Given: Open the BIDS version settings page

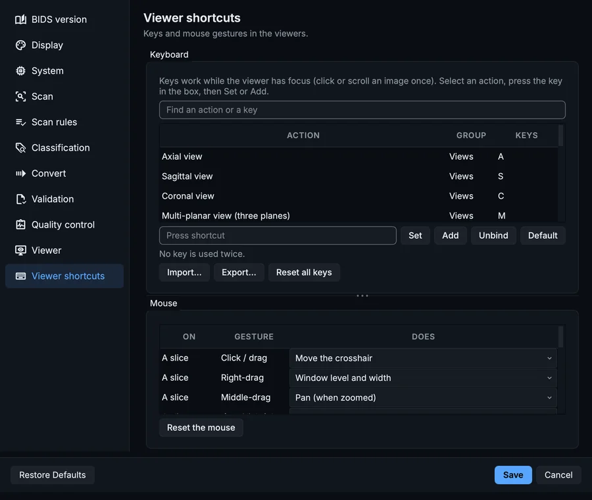Looking at the screenshot, I should [x=64, y=19].
